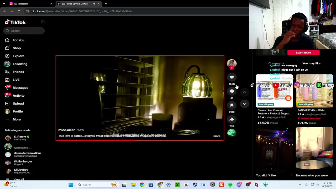Expand the video caption with more

pyautogui.click(x=217, y=136)
